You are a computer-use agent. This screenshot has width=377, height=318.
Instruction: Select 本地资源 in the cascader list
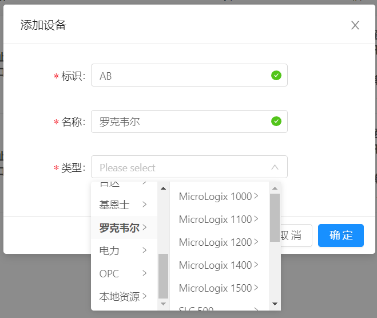coord(124,296)
